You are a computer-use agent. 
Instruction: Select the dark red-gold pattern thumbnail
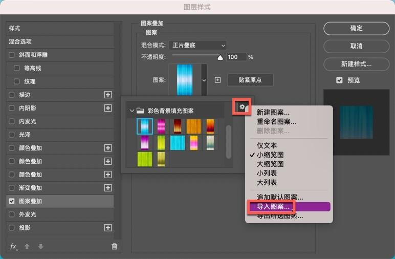(178, 126)
